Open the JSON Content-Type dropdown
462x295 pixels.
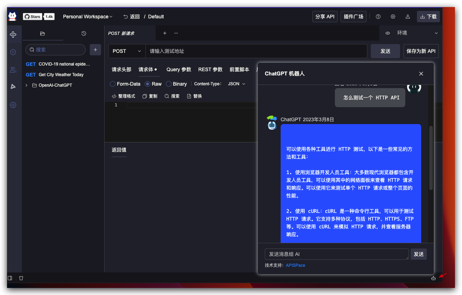click(x=237, y=84)
